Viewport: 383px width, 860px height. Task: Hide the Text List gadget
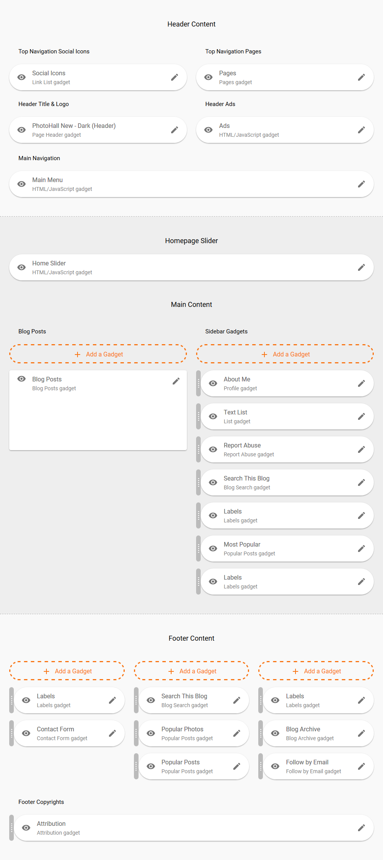click(213, 417)
